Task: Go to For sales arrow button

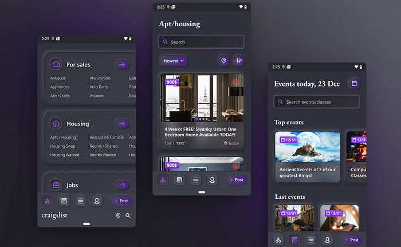Action: pyautogui.click(x=122, y=65)
